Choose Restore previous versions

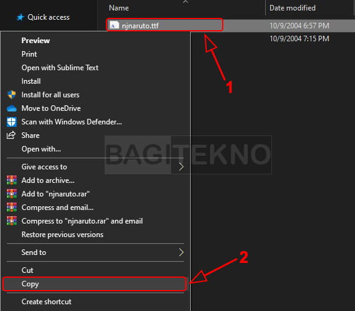click(62, 235)
